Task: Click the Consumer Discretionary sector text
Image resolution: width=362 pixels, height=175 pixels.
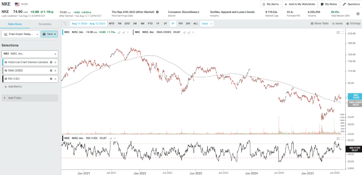Action: (183, 12)
